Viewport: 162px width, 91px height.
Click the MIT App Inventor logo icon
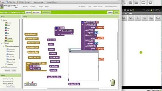point(2,7)
